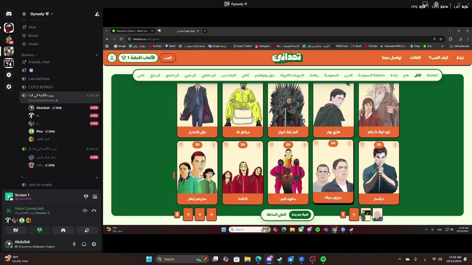472x265 pixels.
Task: Click the Windows taskbar Search box
Action: [181, 259]
